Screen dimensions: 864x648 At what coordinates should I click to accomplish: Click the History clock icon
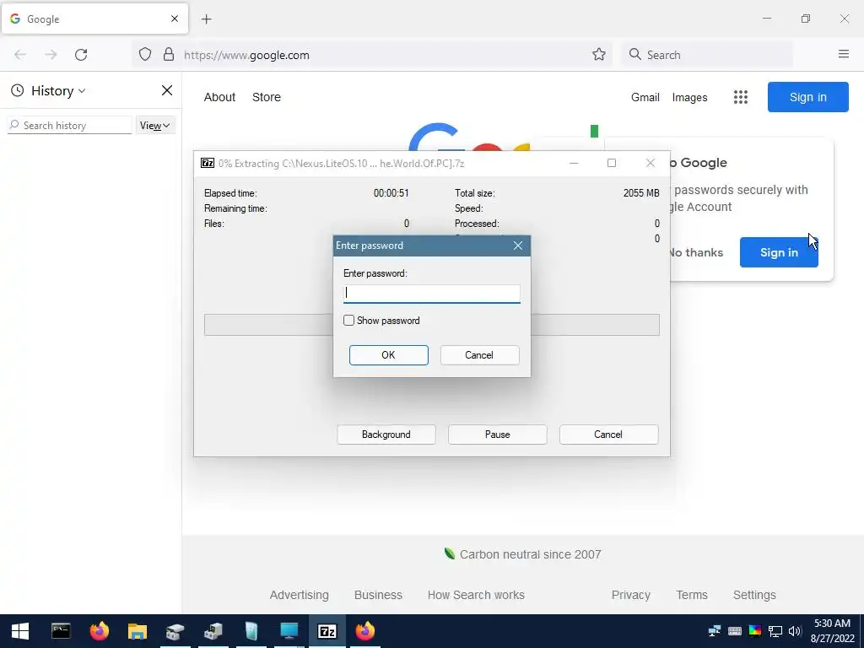(18, 90)
